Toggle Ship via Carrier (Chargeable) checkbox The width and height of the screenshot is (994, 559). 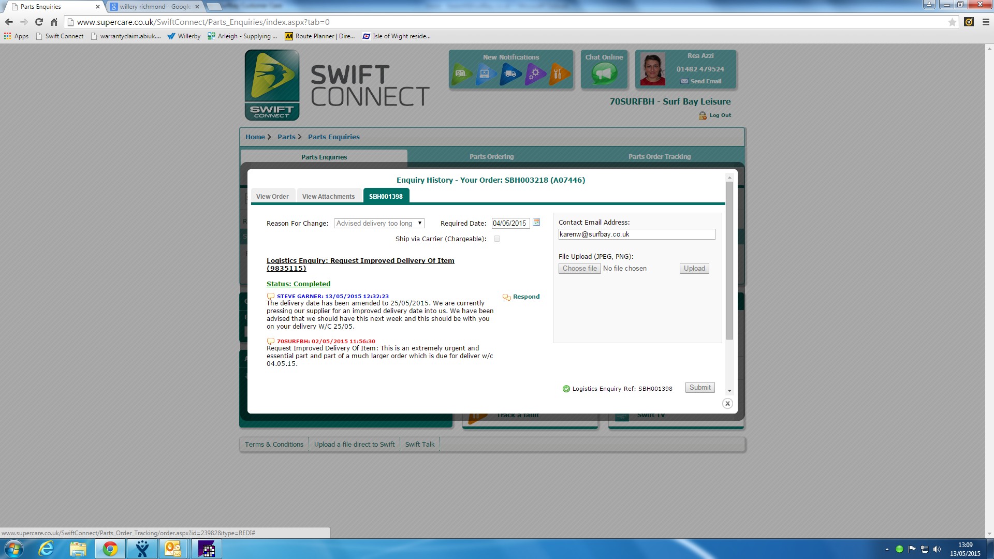(497, 239)
